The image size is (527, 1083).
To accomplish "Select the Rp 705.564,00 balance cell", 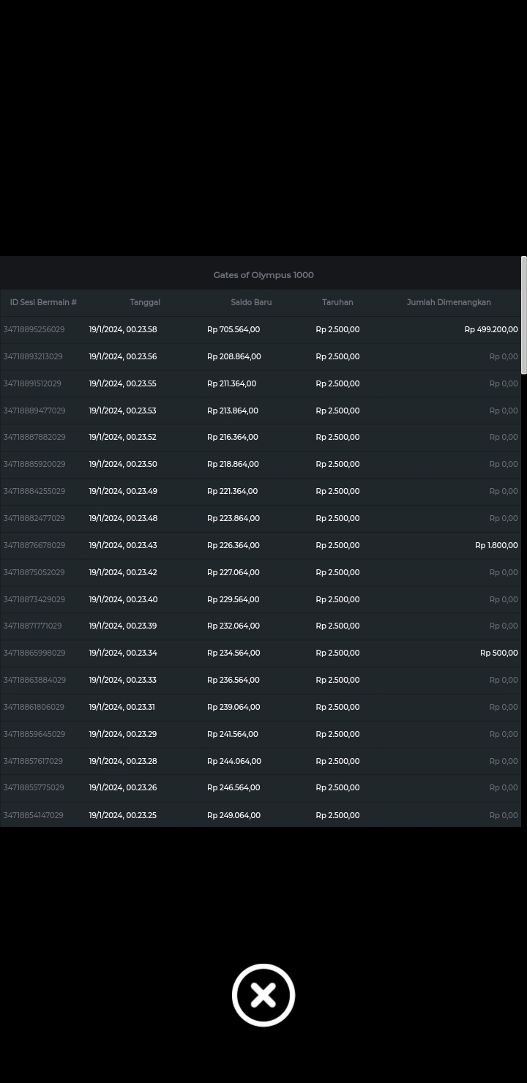I will point(233,329).
